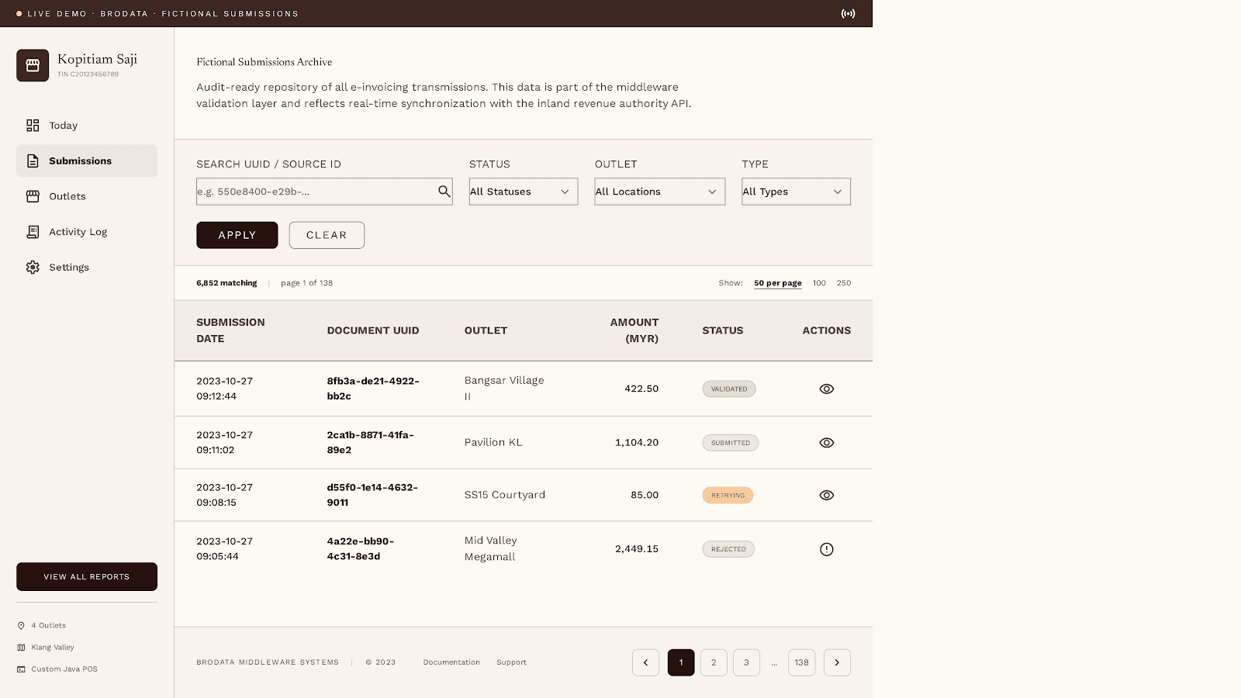This screenshot has height=698, width=1241.
Task: Open the Today dashboard icon
Action: pyautogui.click(x=33, y=126)
